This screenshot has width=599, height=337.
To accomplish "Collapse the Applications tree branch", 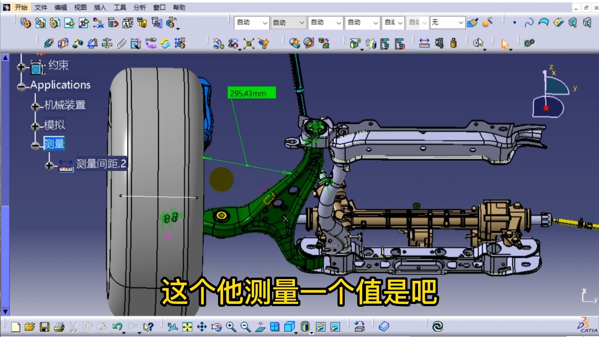I will click(x=21, y=86).
